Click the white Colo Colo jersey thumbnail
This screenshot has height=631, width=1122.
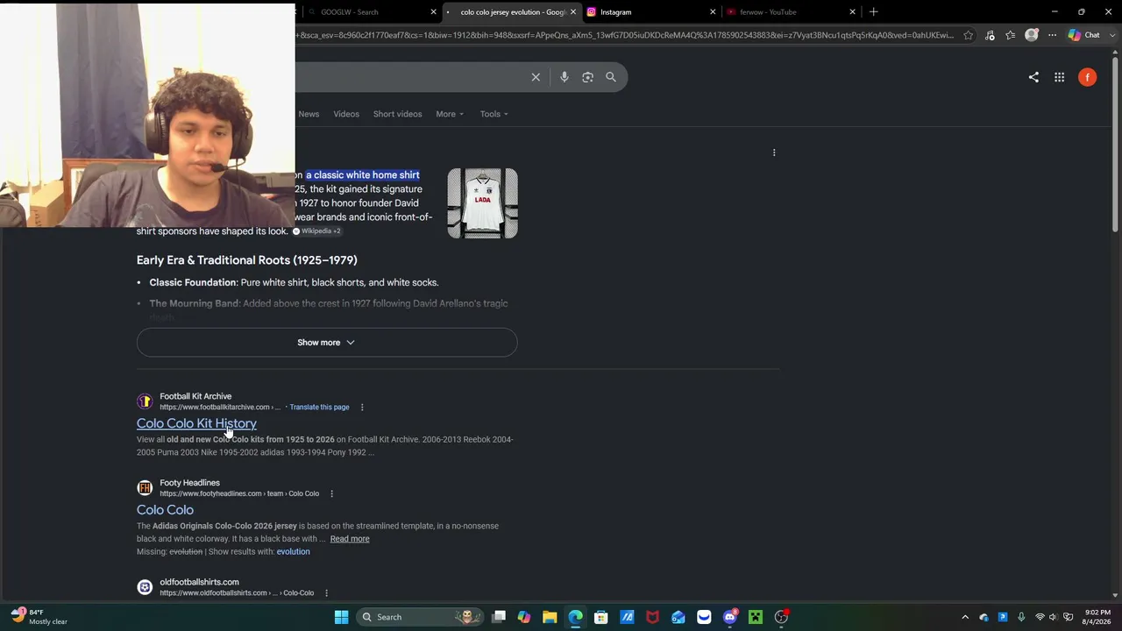(482, 203)
